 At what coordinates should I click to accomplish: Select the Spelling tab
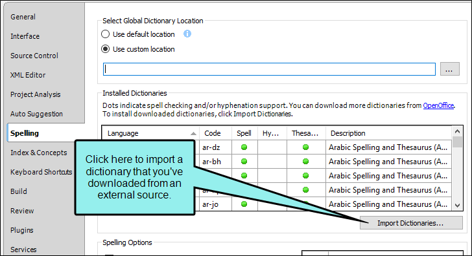click(25, 133)
